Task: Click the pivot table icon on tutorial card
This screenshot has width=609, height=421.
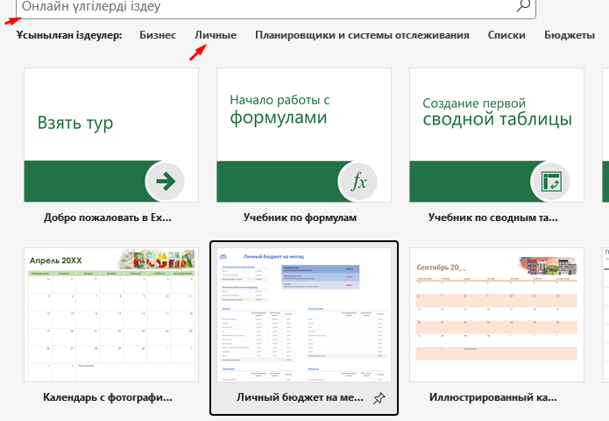Action: point(551,182)
